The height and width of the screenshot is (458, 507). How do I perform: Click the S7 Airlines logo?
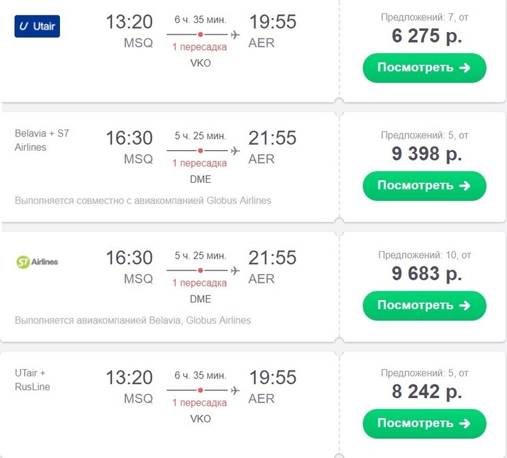pos(37,262)
